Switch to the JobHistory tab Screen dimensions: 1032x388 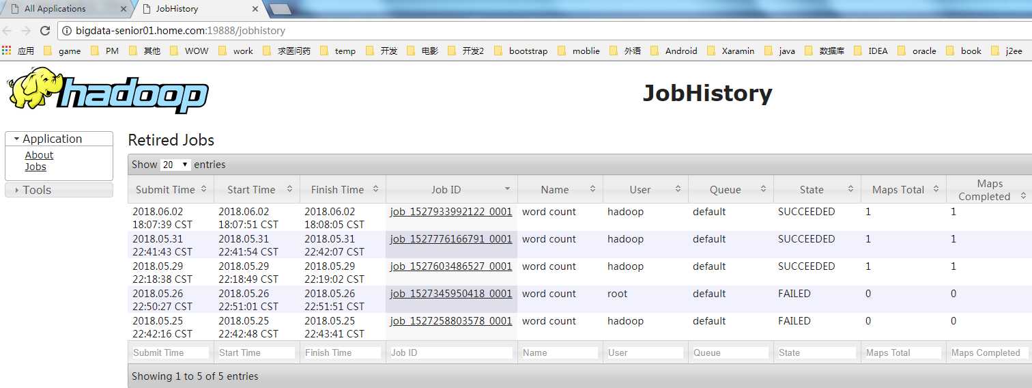[x=198, y=9]
